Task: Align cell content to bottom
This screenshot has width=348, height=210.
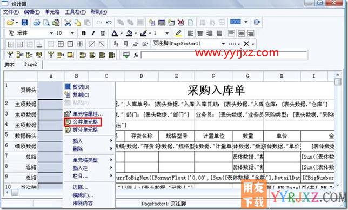Action: click(x=251, y=33)
